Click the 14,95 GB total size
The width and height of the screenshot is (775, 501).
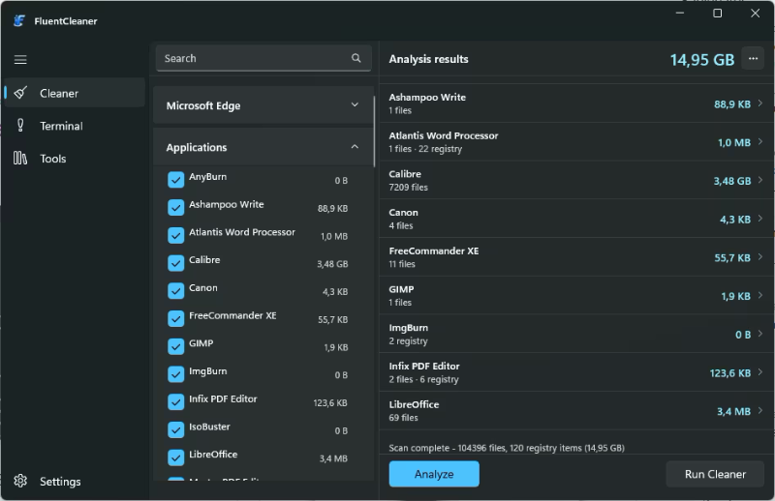tap(701, 60)
